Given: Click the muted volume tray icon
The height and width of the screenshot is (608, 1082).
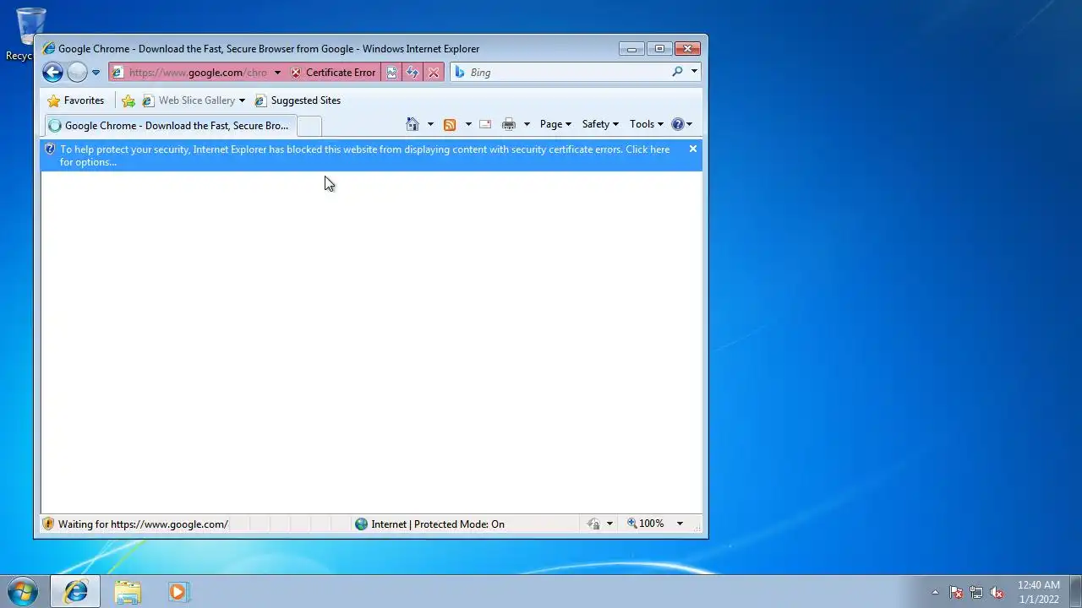Looking at the screenshot, I should (997, 592).
